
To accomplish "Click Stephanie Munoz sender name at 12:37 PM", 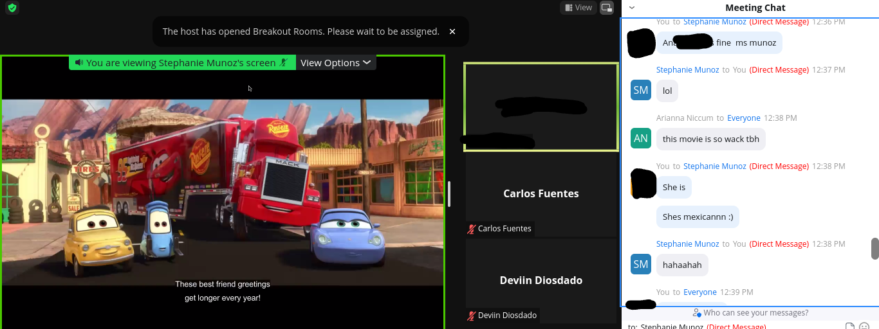I will point(687,69).
